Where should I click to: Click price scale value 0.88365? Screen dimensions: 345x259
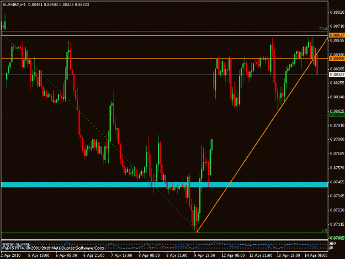click(x=337, y=69)
